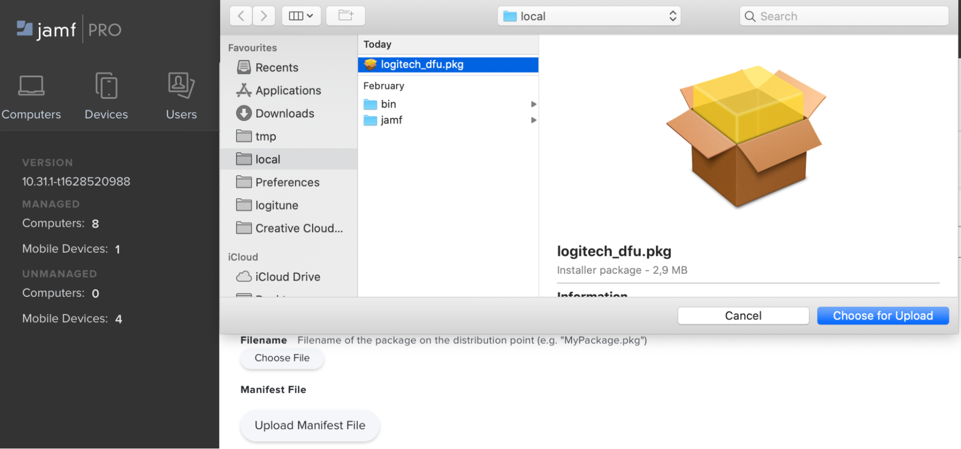This screenshot has height=449, width=961.
Task: Select the logitech_dfu.pkg file
Action: 448,65
